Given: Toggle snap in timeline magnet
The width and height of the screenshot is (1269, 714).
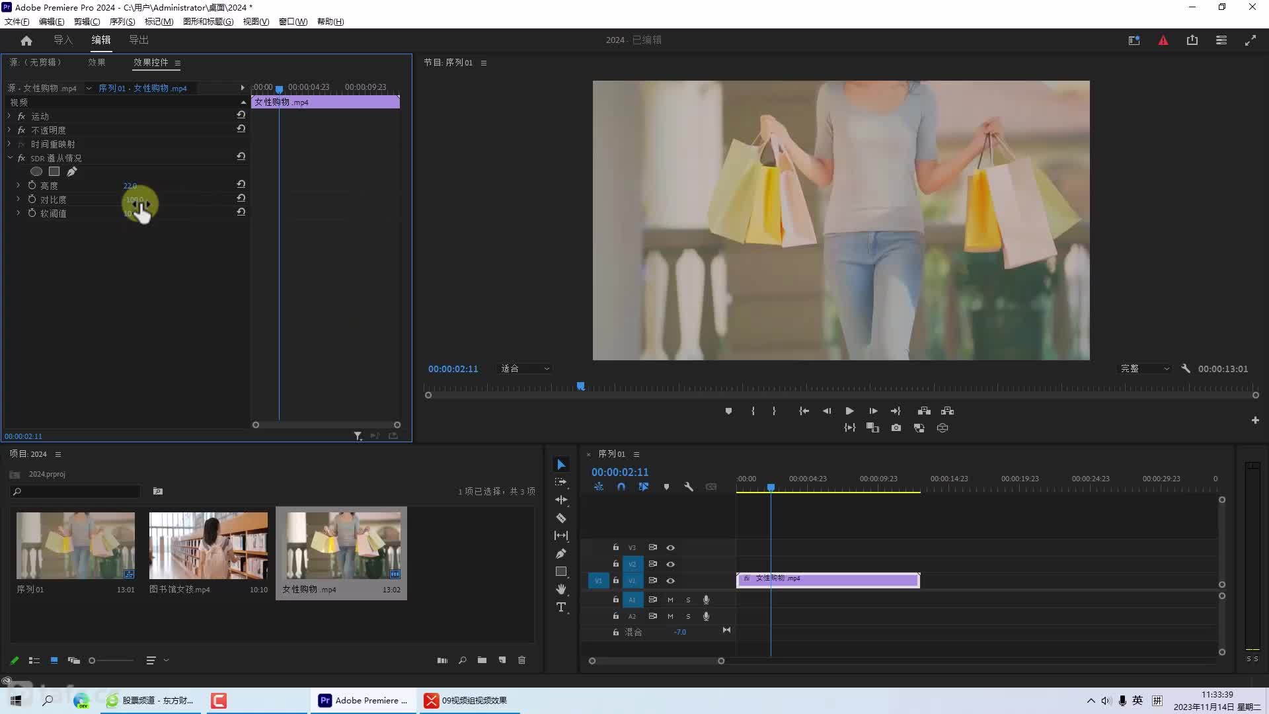Looking at the screenshot, I should click(x=621, y=487).
